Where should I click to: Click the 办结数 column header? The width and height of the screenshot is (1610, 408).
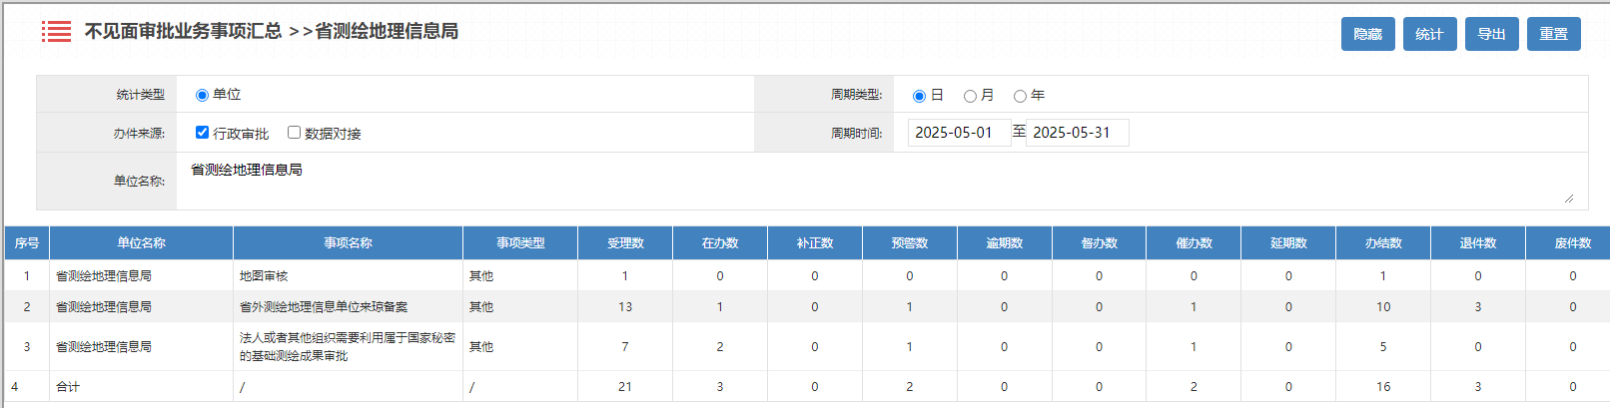pyautogui.click(x=1383, y=243)
